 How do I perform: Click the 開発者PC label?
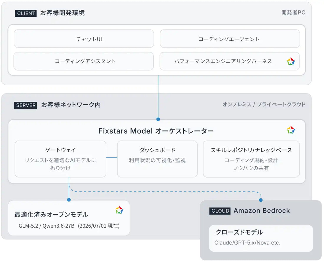pos(293,13)
